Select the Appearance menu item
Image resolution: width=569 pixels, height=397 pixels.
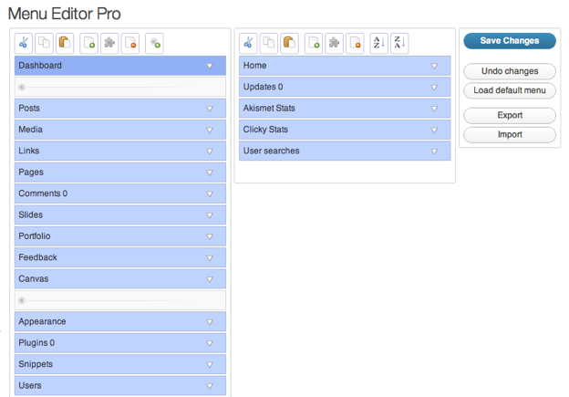pos(109,321)
